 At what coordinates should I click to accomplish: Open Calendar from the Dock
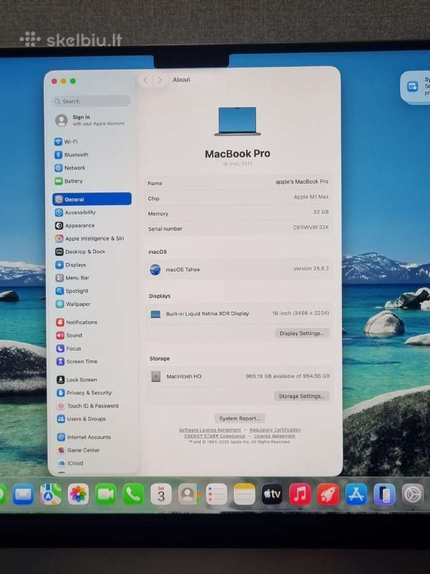click(161, 494)
